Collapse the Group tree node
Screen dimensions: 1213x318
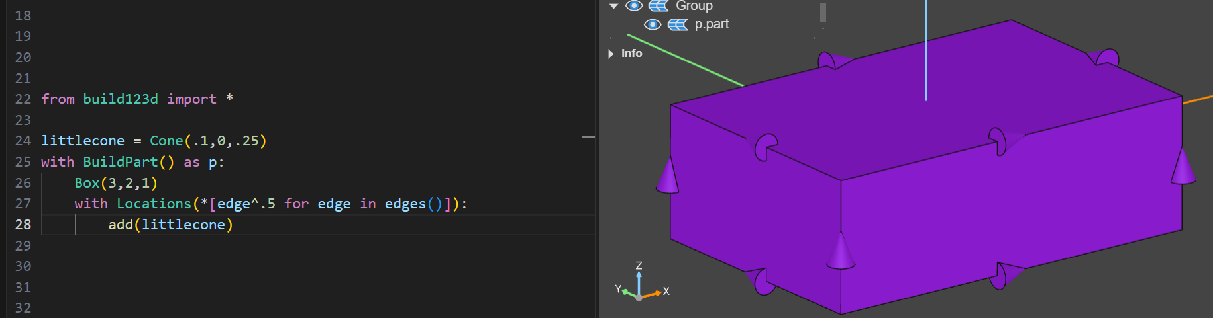click(614, 6)
